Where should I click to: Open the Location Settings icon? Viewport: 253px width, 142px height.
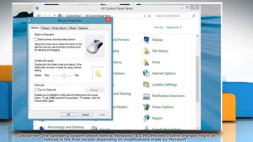click(146, 84)
